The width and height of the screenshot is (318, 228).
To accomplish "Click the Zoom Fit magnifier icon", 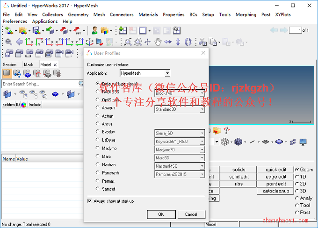I will pyautogui.click(x=8, y=42).
